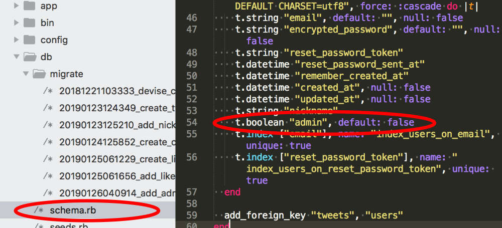Click the app folder icon

[x=30, y=6]
